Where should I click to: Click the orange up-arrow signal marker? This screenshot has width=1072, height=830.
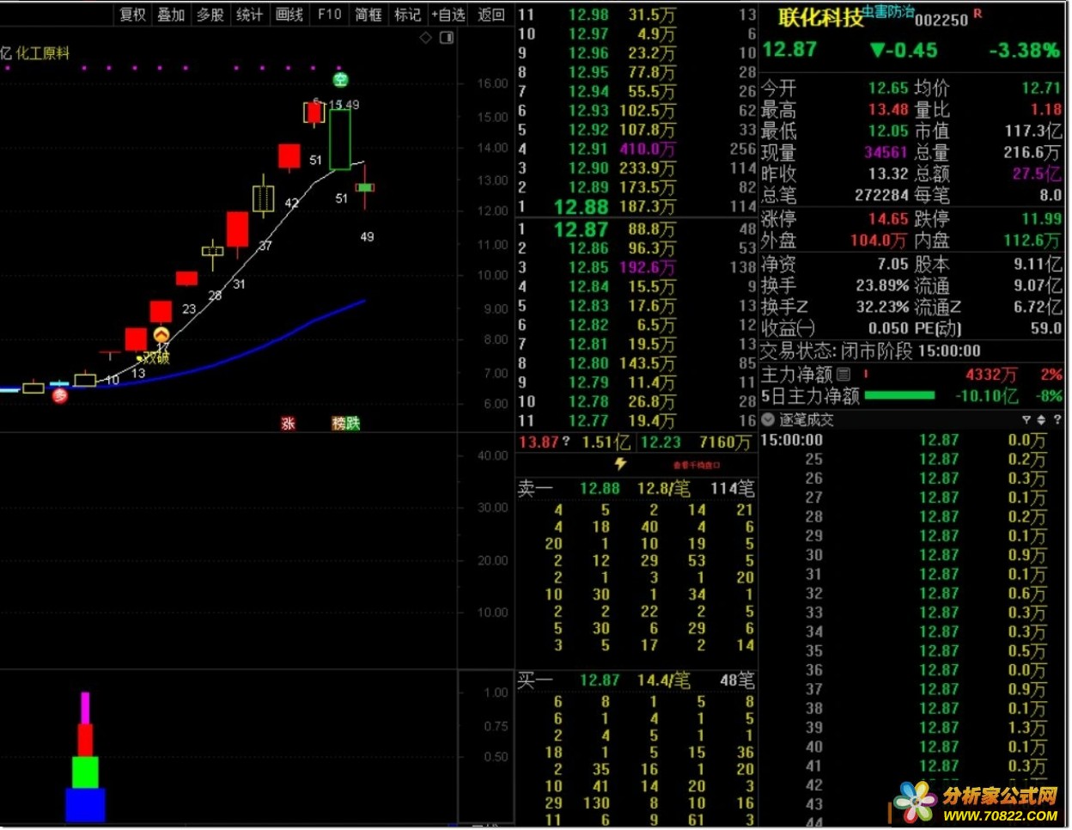[161, 335]
